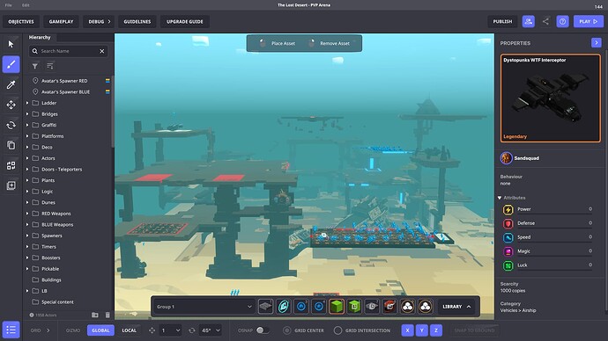Create a new folder in hierarchy

(x=94, y=315)
